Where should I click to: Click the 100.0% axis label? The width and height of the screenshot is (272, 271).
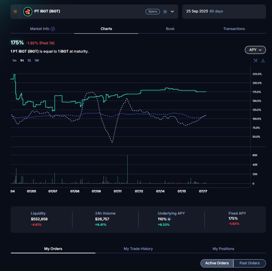[257, 119]
